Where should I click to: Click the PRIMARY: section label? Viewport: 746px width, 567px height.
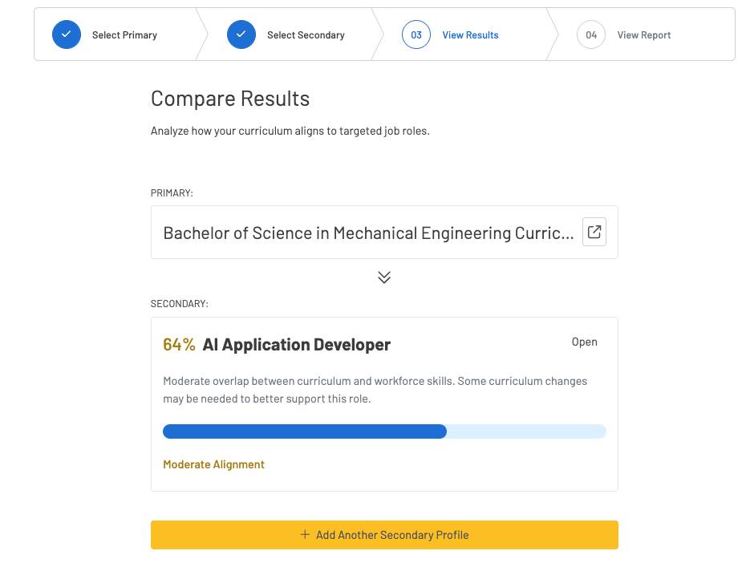tap(172, 193)
